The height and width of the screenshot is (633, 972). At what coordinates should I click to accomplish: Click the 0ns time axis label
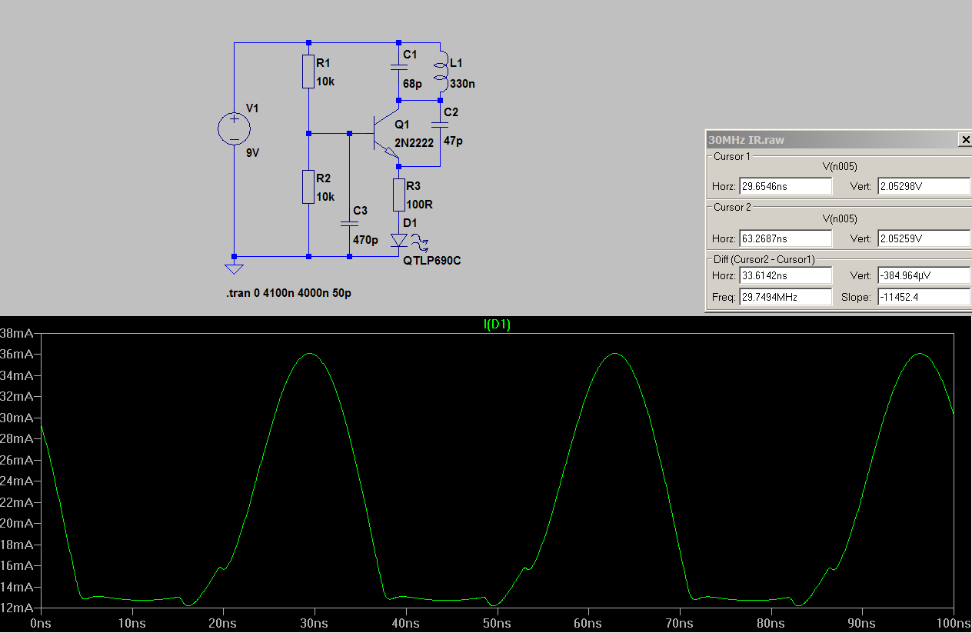pyautogui.click(x=40, y=622)
